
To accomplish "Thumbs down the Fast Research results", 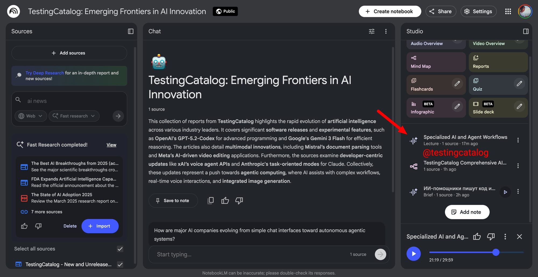I will (x=38, y=226).
